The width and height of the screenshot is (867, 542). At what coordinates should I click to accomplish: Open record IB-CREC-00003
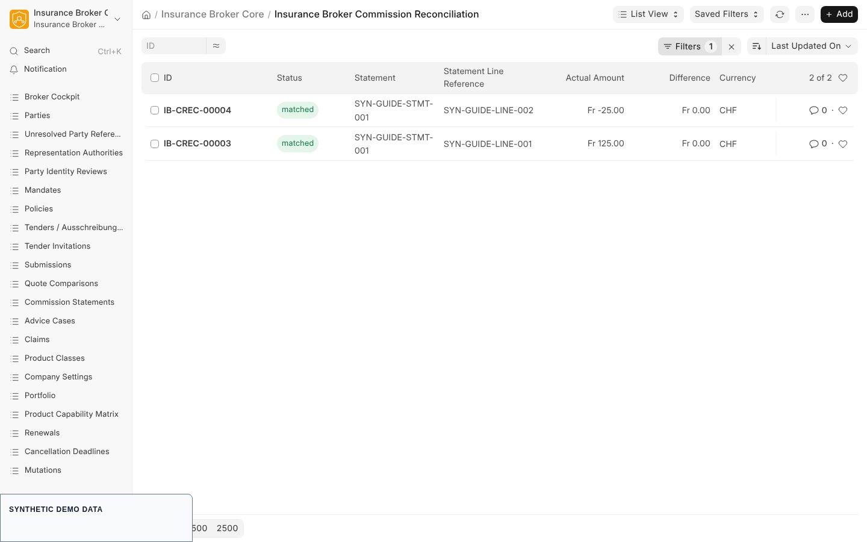pyautogui.click(x=197, y=144)
